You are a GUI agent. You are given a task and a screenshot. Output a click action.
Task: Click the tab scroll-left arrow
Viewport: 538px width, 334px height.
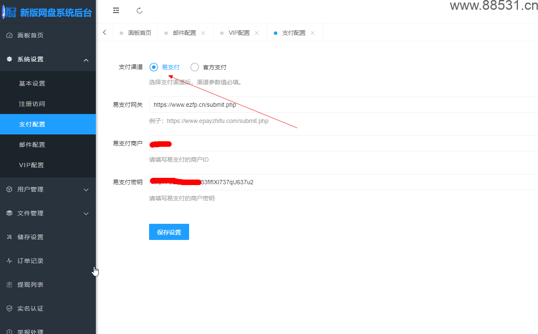pyautogui.click(x=104, y=32)
